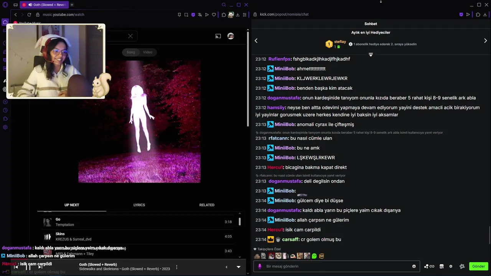Open ad-blocker shield in YouTube Music window
The image size is (491, 276).
193,15
